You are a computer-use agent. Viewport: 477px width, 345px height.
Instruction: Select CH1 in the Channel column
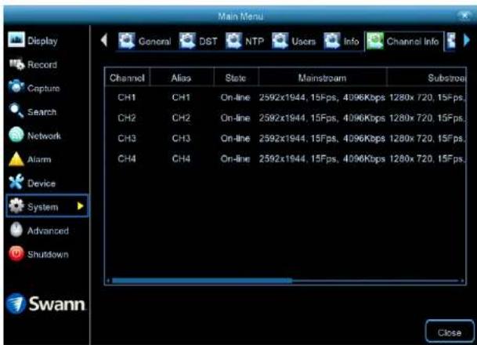pos(127,97)
